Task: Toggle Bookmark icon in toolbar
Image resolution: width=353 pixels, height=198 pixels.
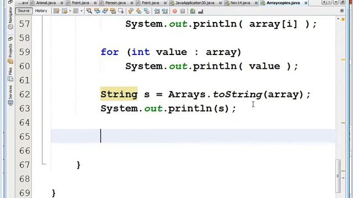Action: 147,11
